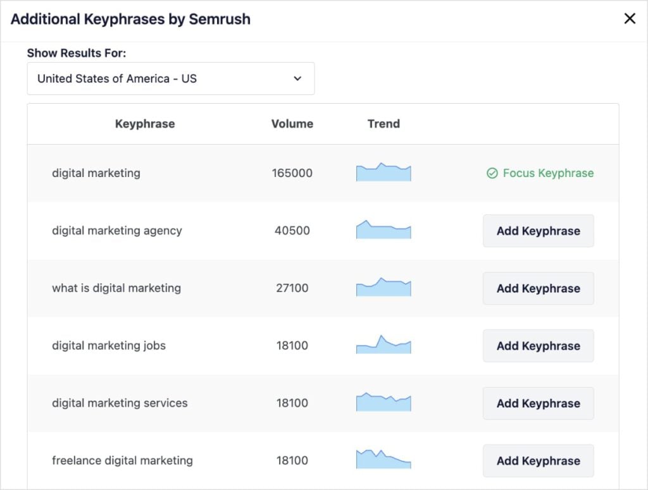
Task: Add freelance digital marketing as a keyphrase
Action: pyautogui.click(x=538, y=461)
